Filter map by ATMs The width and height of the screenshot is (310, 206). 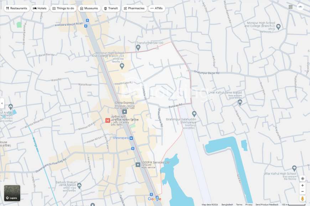(157, 8)
